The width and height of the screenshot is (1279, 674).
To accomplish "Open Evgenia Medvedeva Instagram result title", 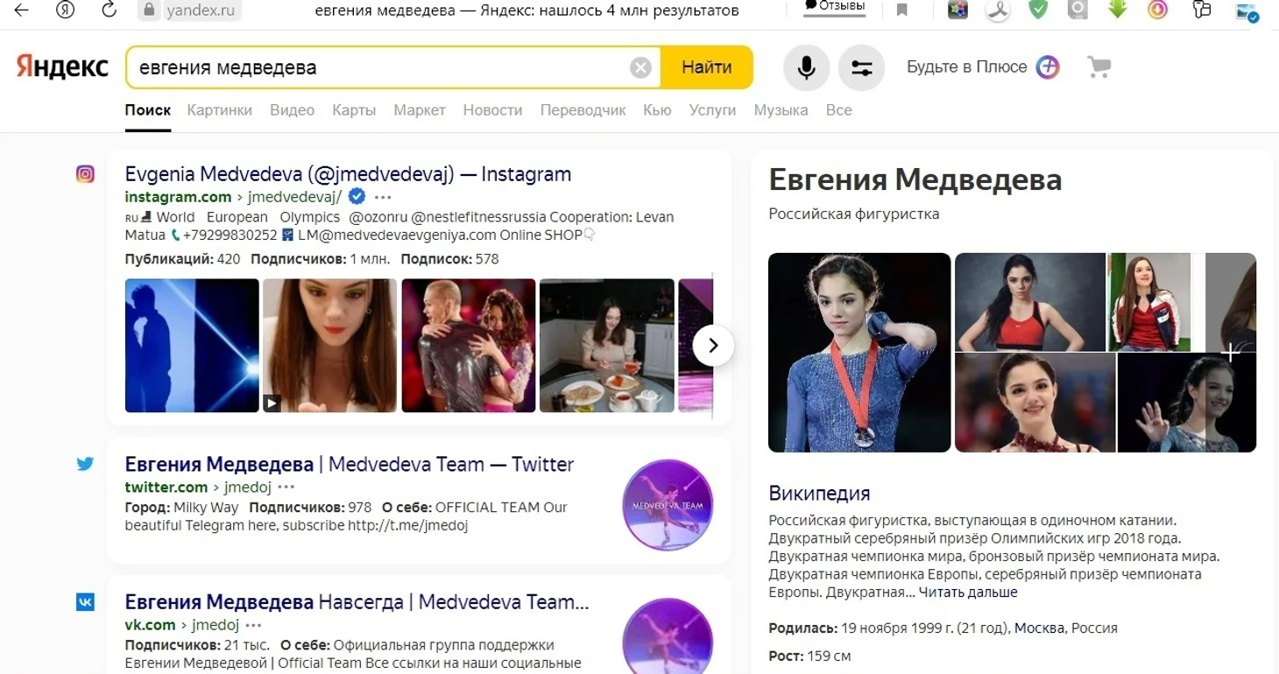I will [x=348, y=174].
